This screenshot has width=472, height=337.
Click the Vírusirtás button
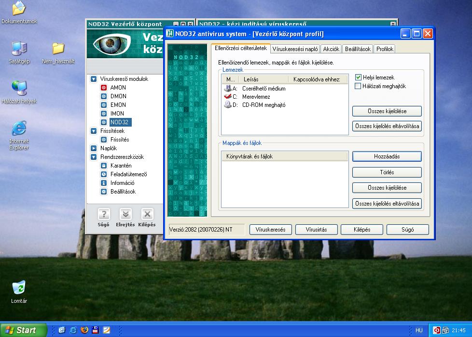click(x=317, y=230)
